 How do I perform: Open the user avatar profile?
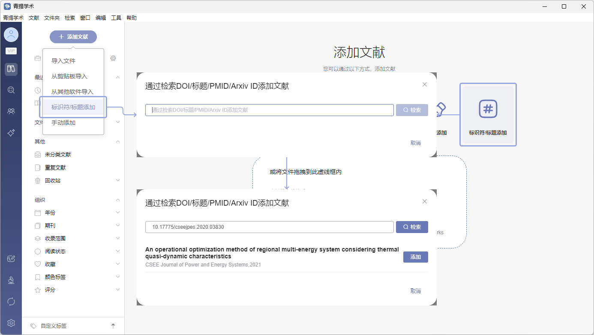[11, 35]
